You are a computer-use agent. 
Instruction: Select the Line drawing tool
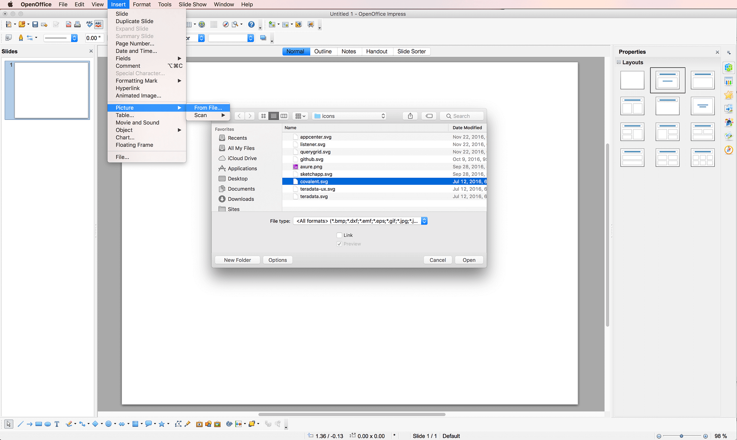[x=21, y=424]
